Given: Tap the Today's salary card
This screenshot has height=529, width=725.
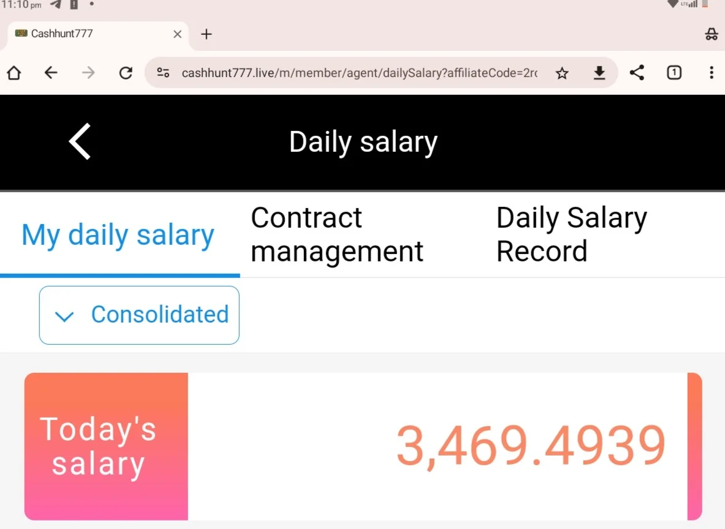Looking at the screenshot, I should coord(363,446).
